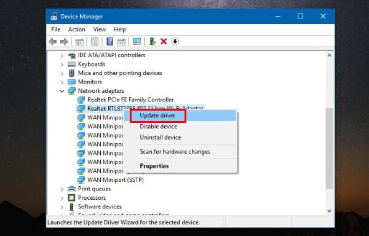Click the Print queues printer icon
Screen dimensions: 369x236
71,189
